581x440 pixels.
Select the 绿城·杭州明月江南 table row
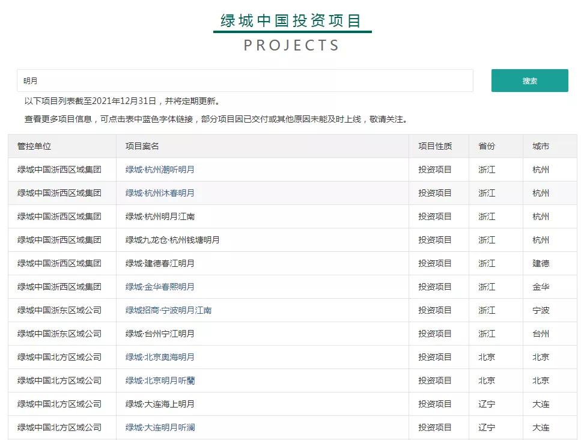(x=291, y=216)
